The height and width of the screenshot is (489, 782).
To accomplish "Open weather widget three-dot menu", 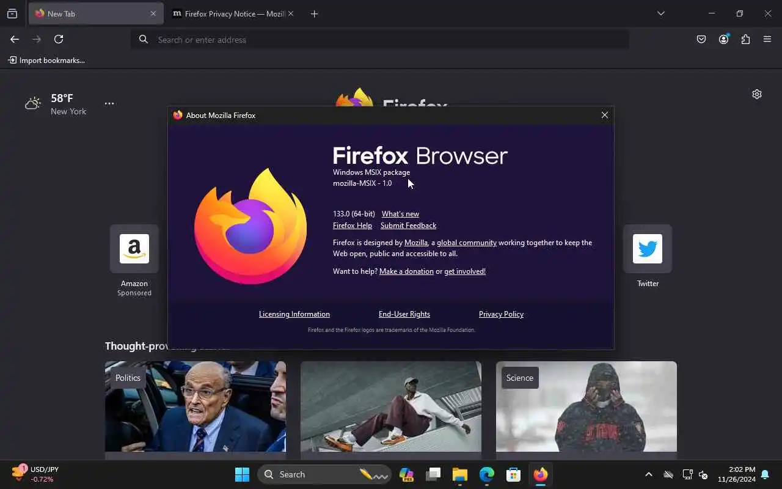I will [x=109, y=103].
